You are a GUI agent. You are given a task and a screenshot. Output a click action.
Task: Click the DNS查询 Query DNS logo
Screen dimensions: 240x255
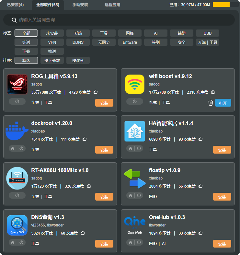tap(17, 225)
